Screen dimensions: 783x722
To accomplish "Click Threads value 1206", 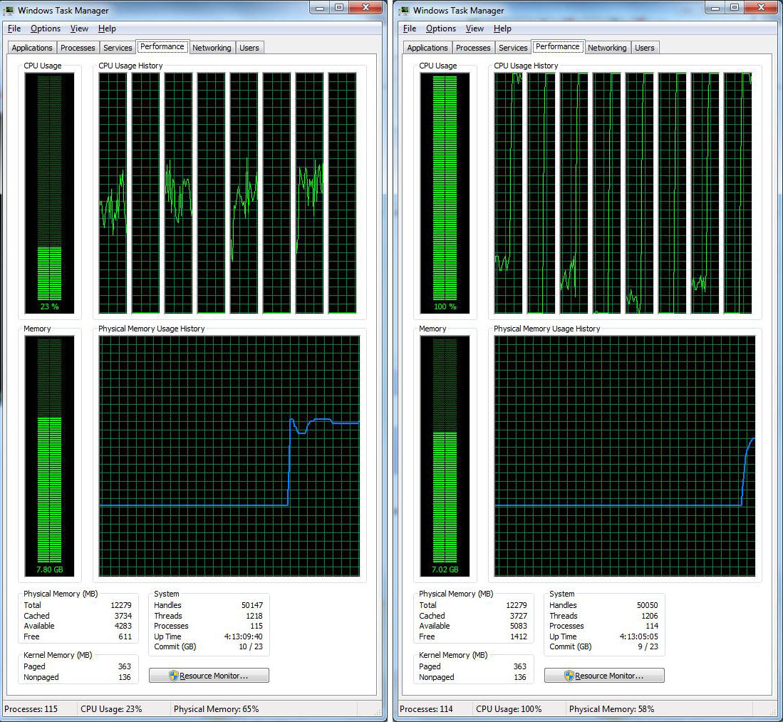I will tap(650, 616).
